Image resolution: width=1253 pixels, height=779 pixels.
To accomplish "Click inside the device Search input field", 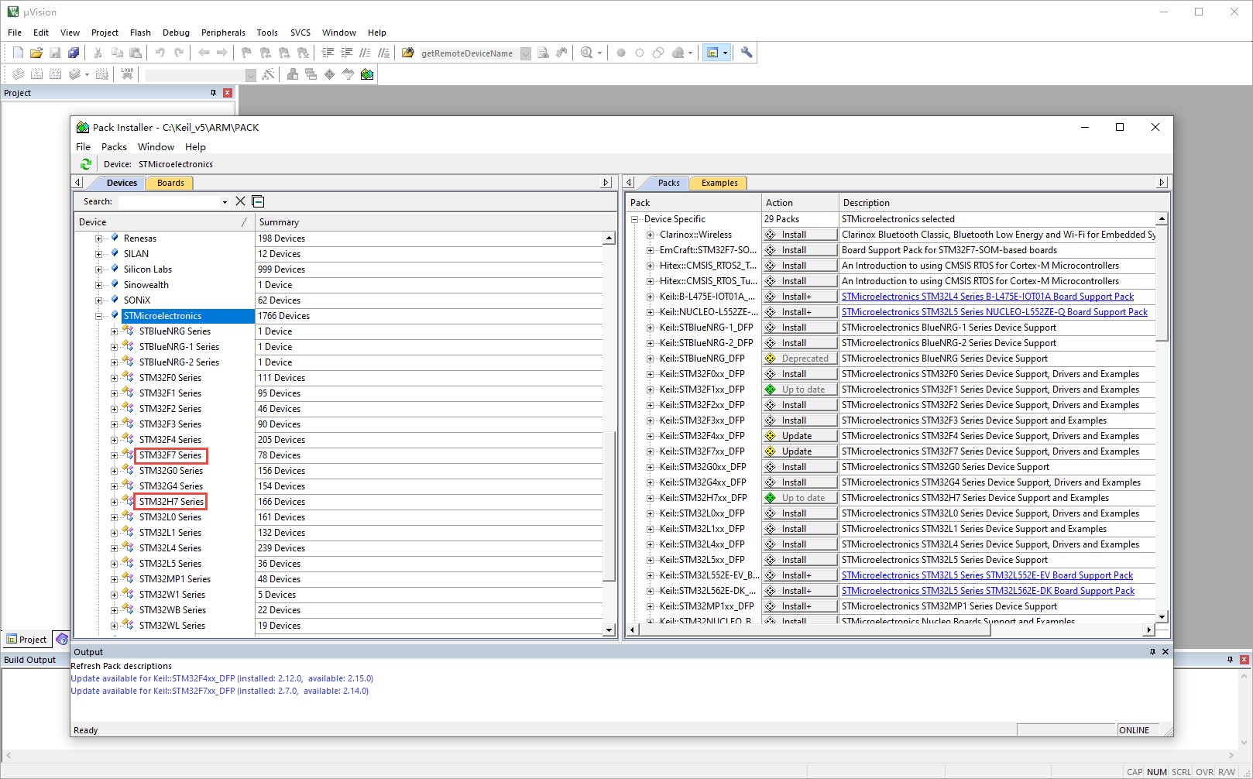I will 169,201.
